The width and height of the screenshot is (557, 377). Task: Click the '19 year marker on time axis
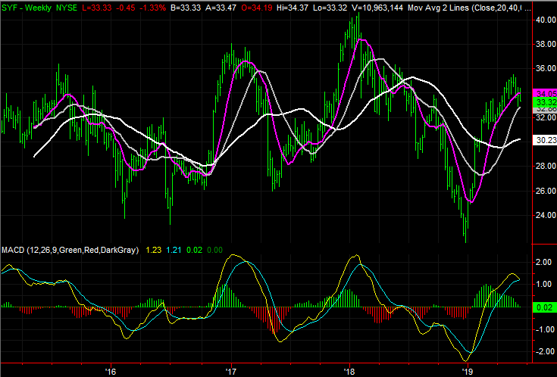click(x=468, y=372)
